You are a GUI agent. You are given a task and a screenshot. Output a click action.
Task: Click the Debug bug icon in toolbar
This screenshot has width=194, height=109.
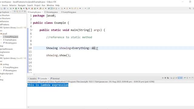point(11,8)
